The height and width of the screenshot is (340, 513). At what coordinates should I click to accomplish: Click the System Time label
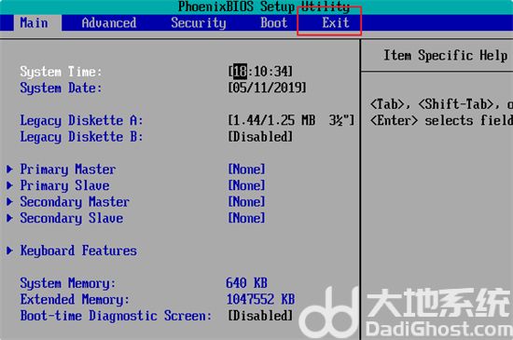pyautogui.click(x=61, y=72)
